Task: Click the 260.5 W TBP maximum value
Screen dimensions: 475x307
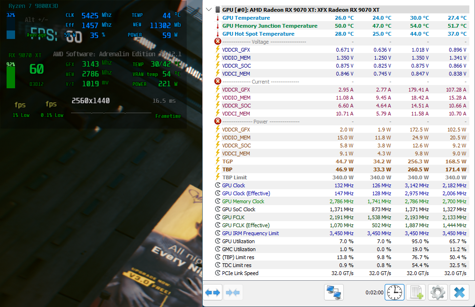Action: 418,169
